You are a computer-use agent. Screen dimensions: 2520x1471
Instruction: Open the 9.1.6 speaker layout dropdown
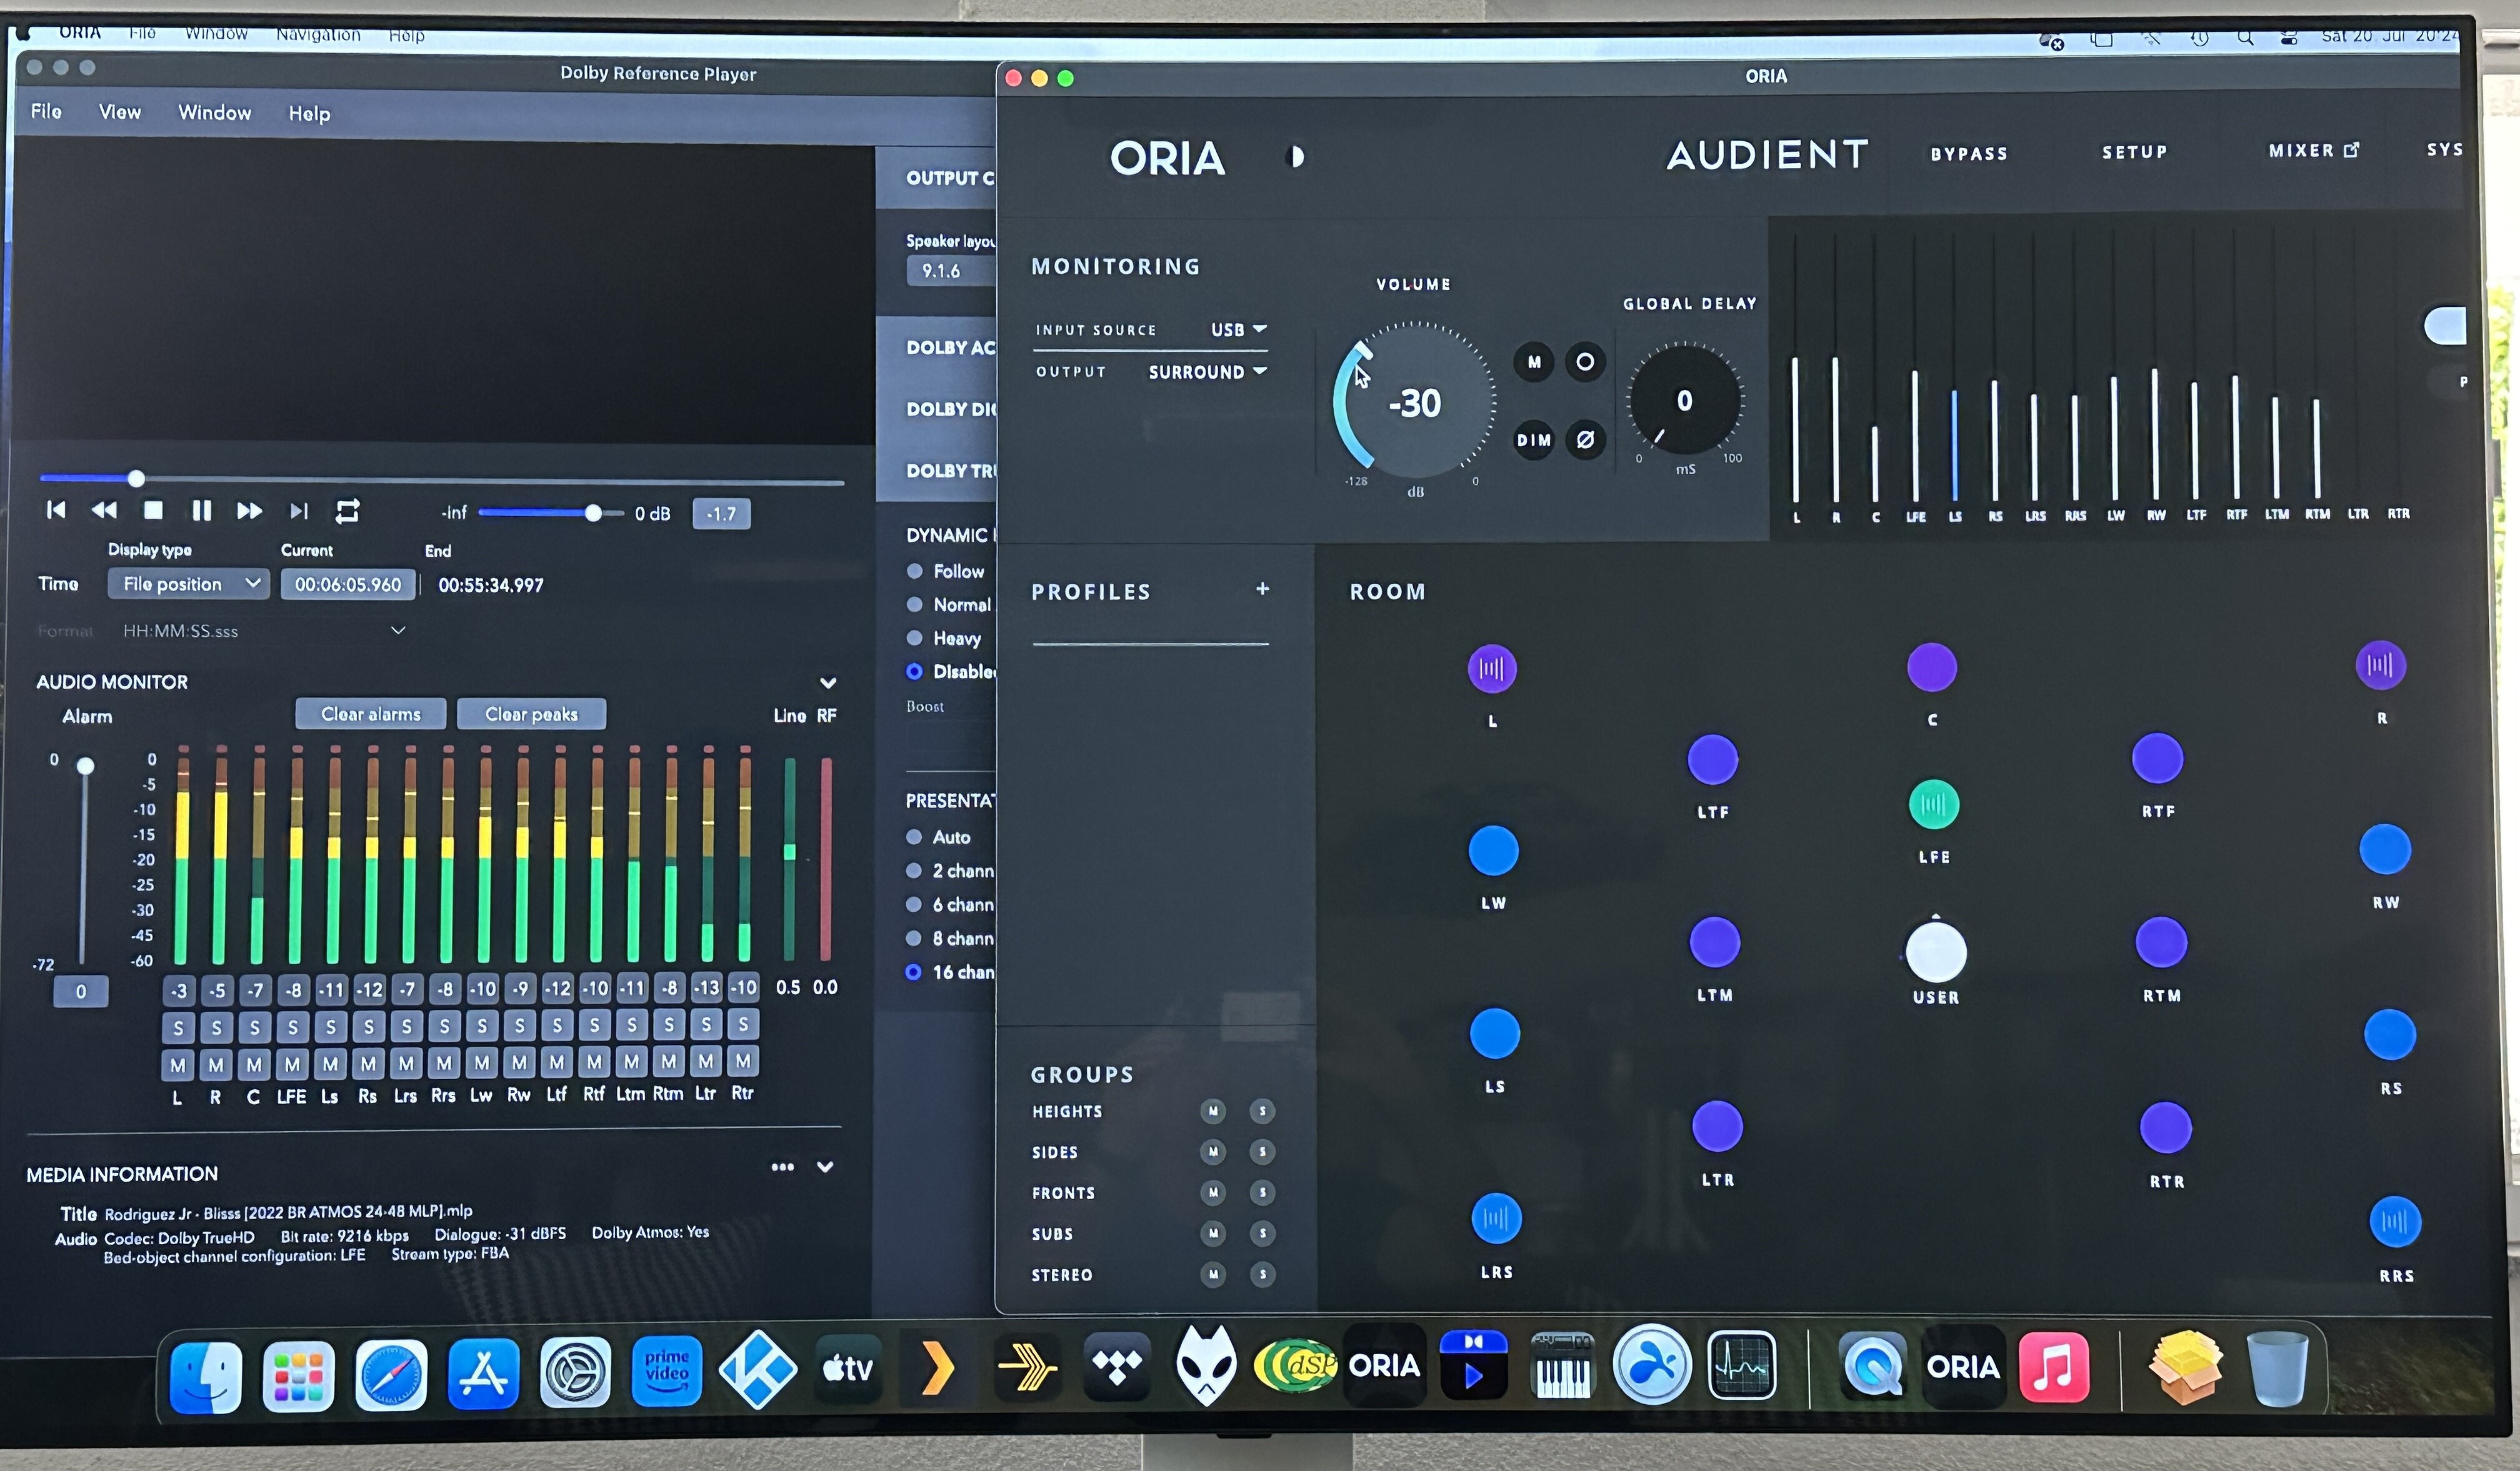click(x=951, y=271)
